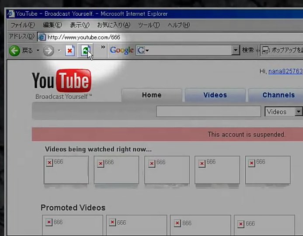The image size is (303, 236).
Task: Click the 'Promoted Videos' heading
Action: click(x=73, y=208)
